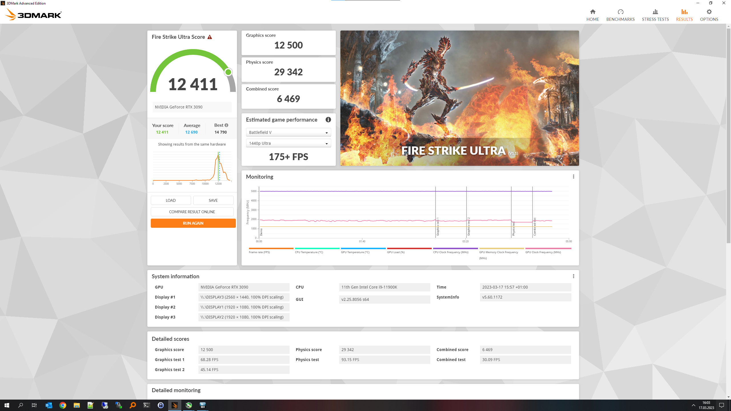Go to the Home section icon
731x411 pixels.
click(x=593, y=12)
